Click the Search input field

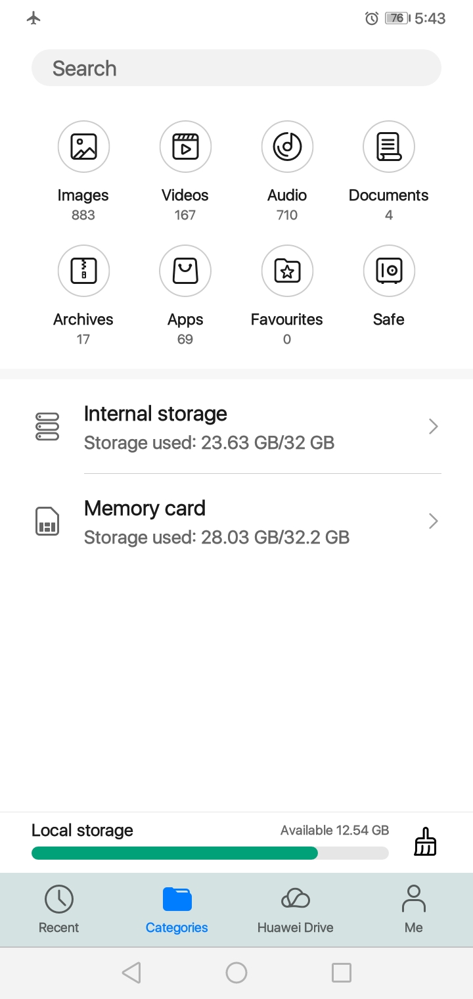pyautogui.click(x=236, y=68)
